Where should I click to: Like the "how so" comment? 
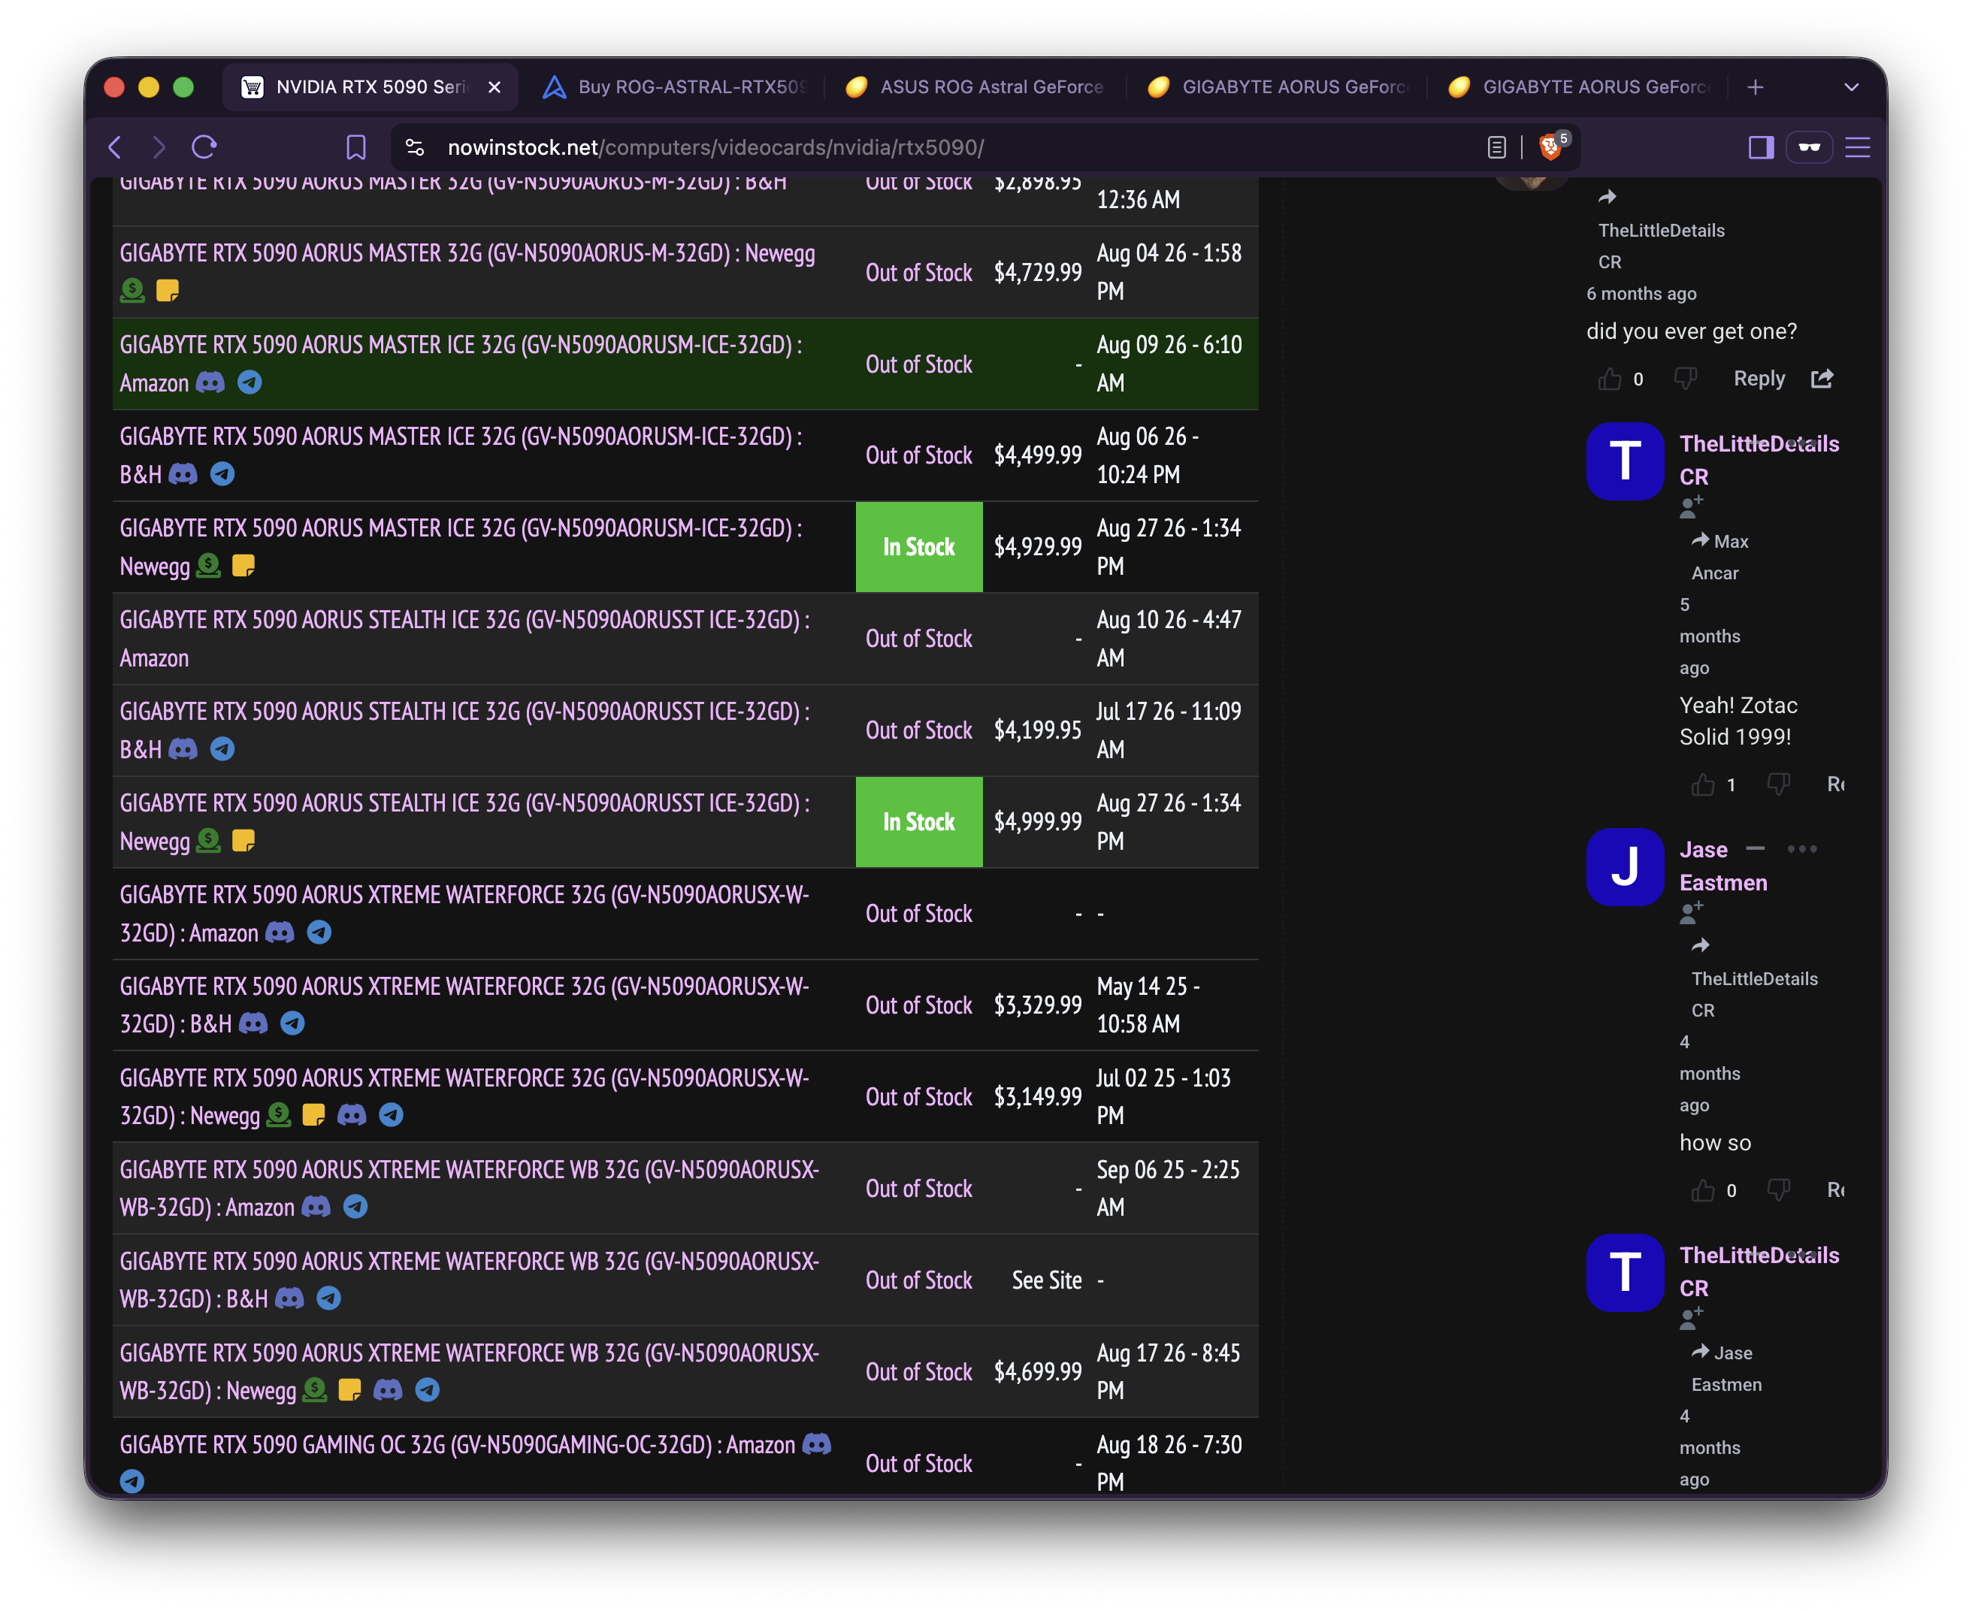click(1703, 1191)
